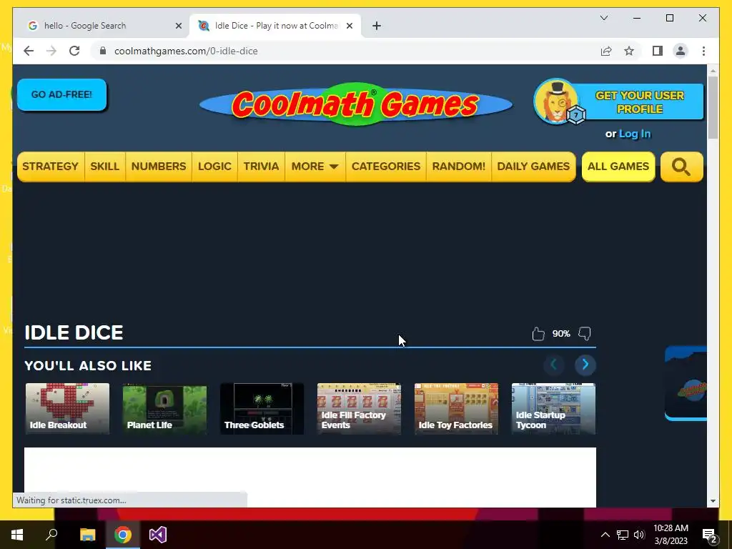Open the Windows Start menu
This screenshot has width=732, height=549.
tap(17, 535)
